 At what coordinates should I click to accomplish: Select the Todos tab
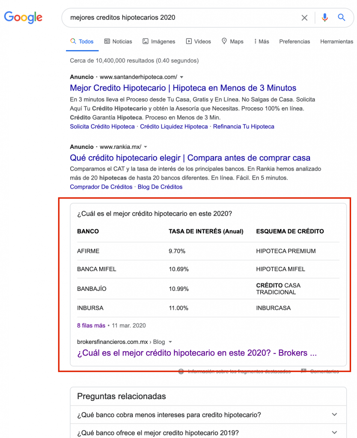point(82,41)
